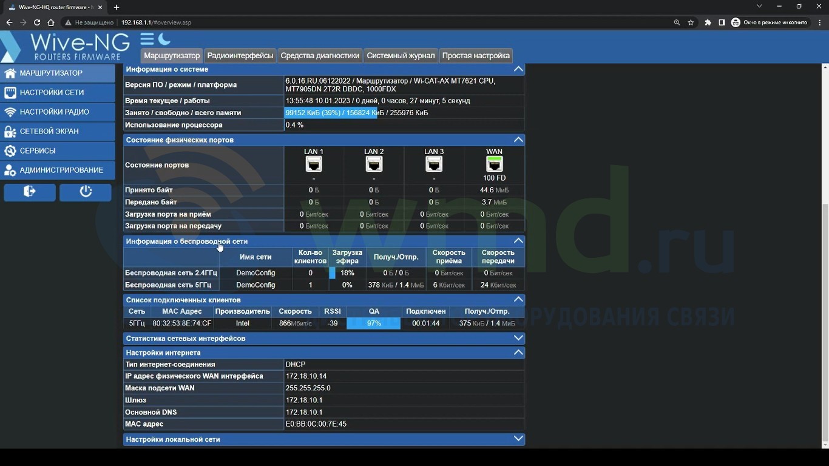
Task: Open МАРШРУТИЗАТОР sidebar section
Action: (x=58, y=73)
